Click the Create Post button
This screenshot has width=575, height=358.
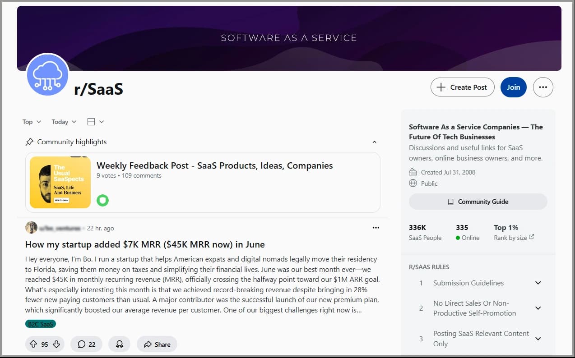[x=462, y=87]
